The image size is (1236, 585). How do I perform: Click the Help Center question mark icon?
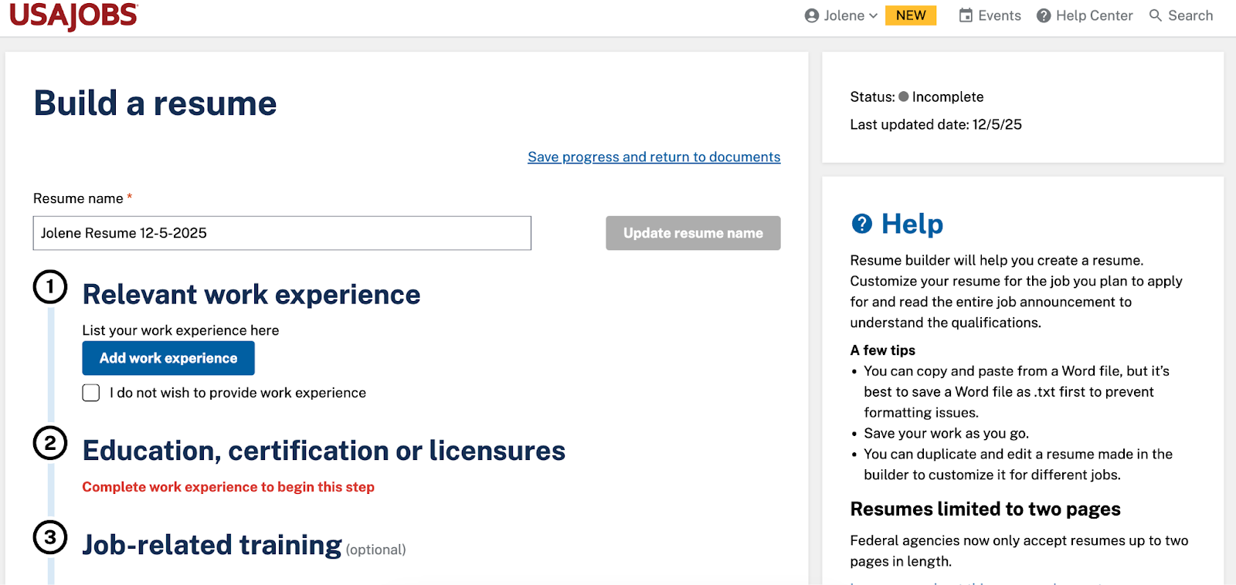click(x=1044, y=15)
